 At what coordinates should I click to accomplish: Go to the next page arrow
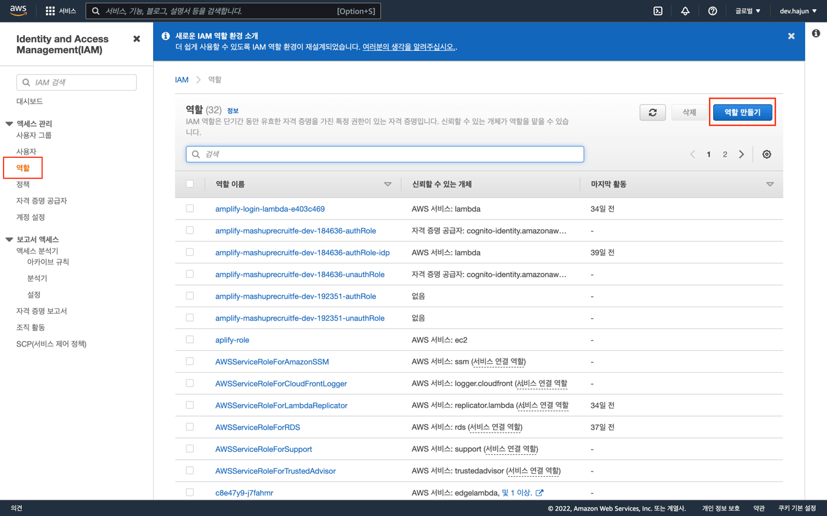pyautogui.click(x=742, y=154)
